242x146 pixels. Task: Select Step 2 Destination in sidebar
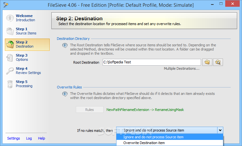(x=27, y=44)
